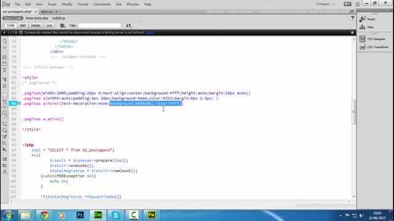Screen dimensions: 394x221
Task: Open the related files filter
Action: pos(353,18)
